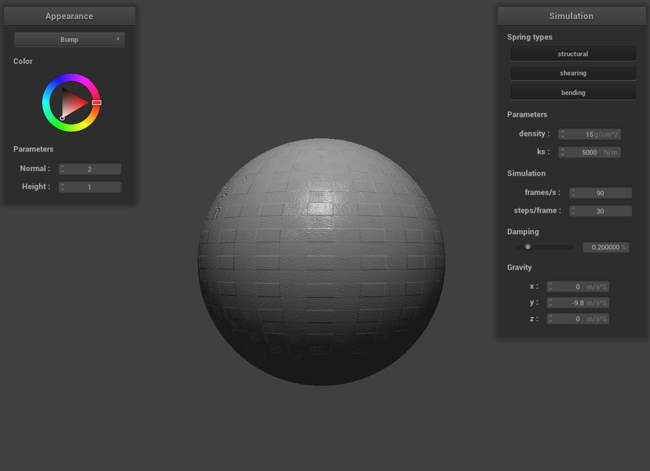
Task: Toggle the bending spring type
Action: (x=573, y=92)
